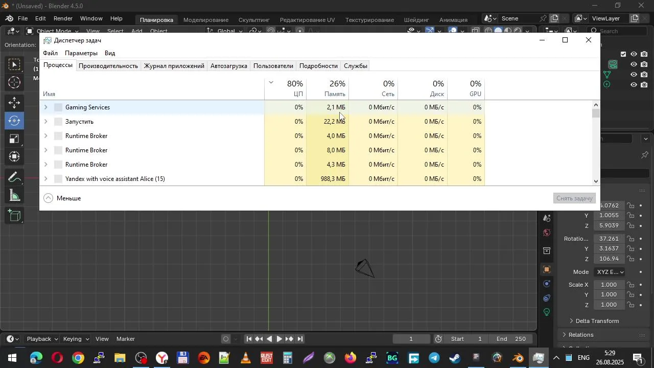654x368 pixels.
Task: Collapse details with Меньше button
Action: click(x=62, y=198)
